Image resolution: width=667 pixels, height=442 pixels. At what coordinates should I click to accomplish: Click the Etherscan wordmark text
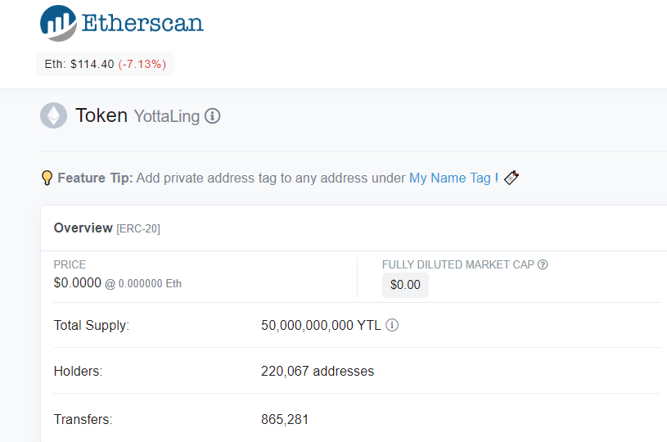point(142,22)
